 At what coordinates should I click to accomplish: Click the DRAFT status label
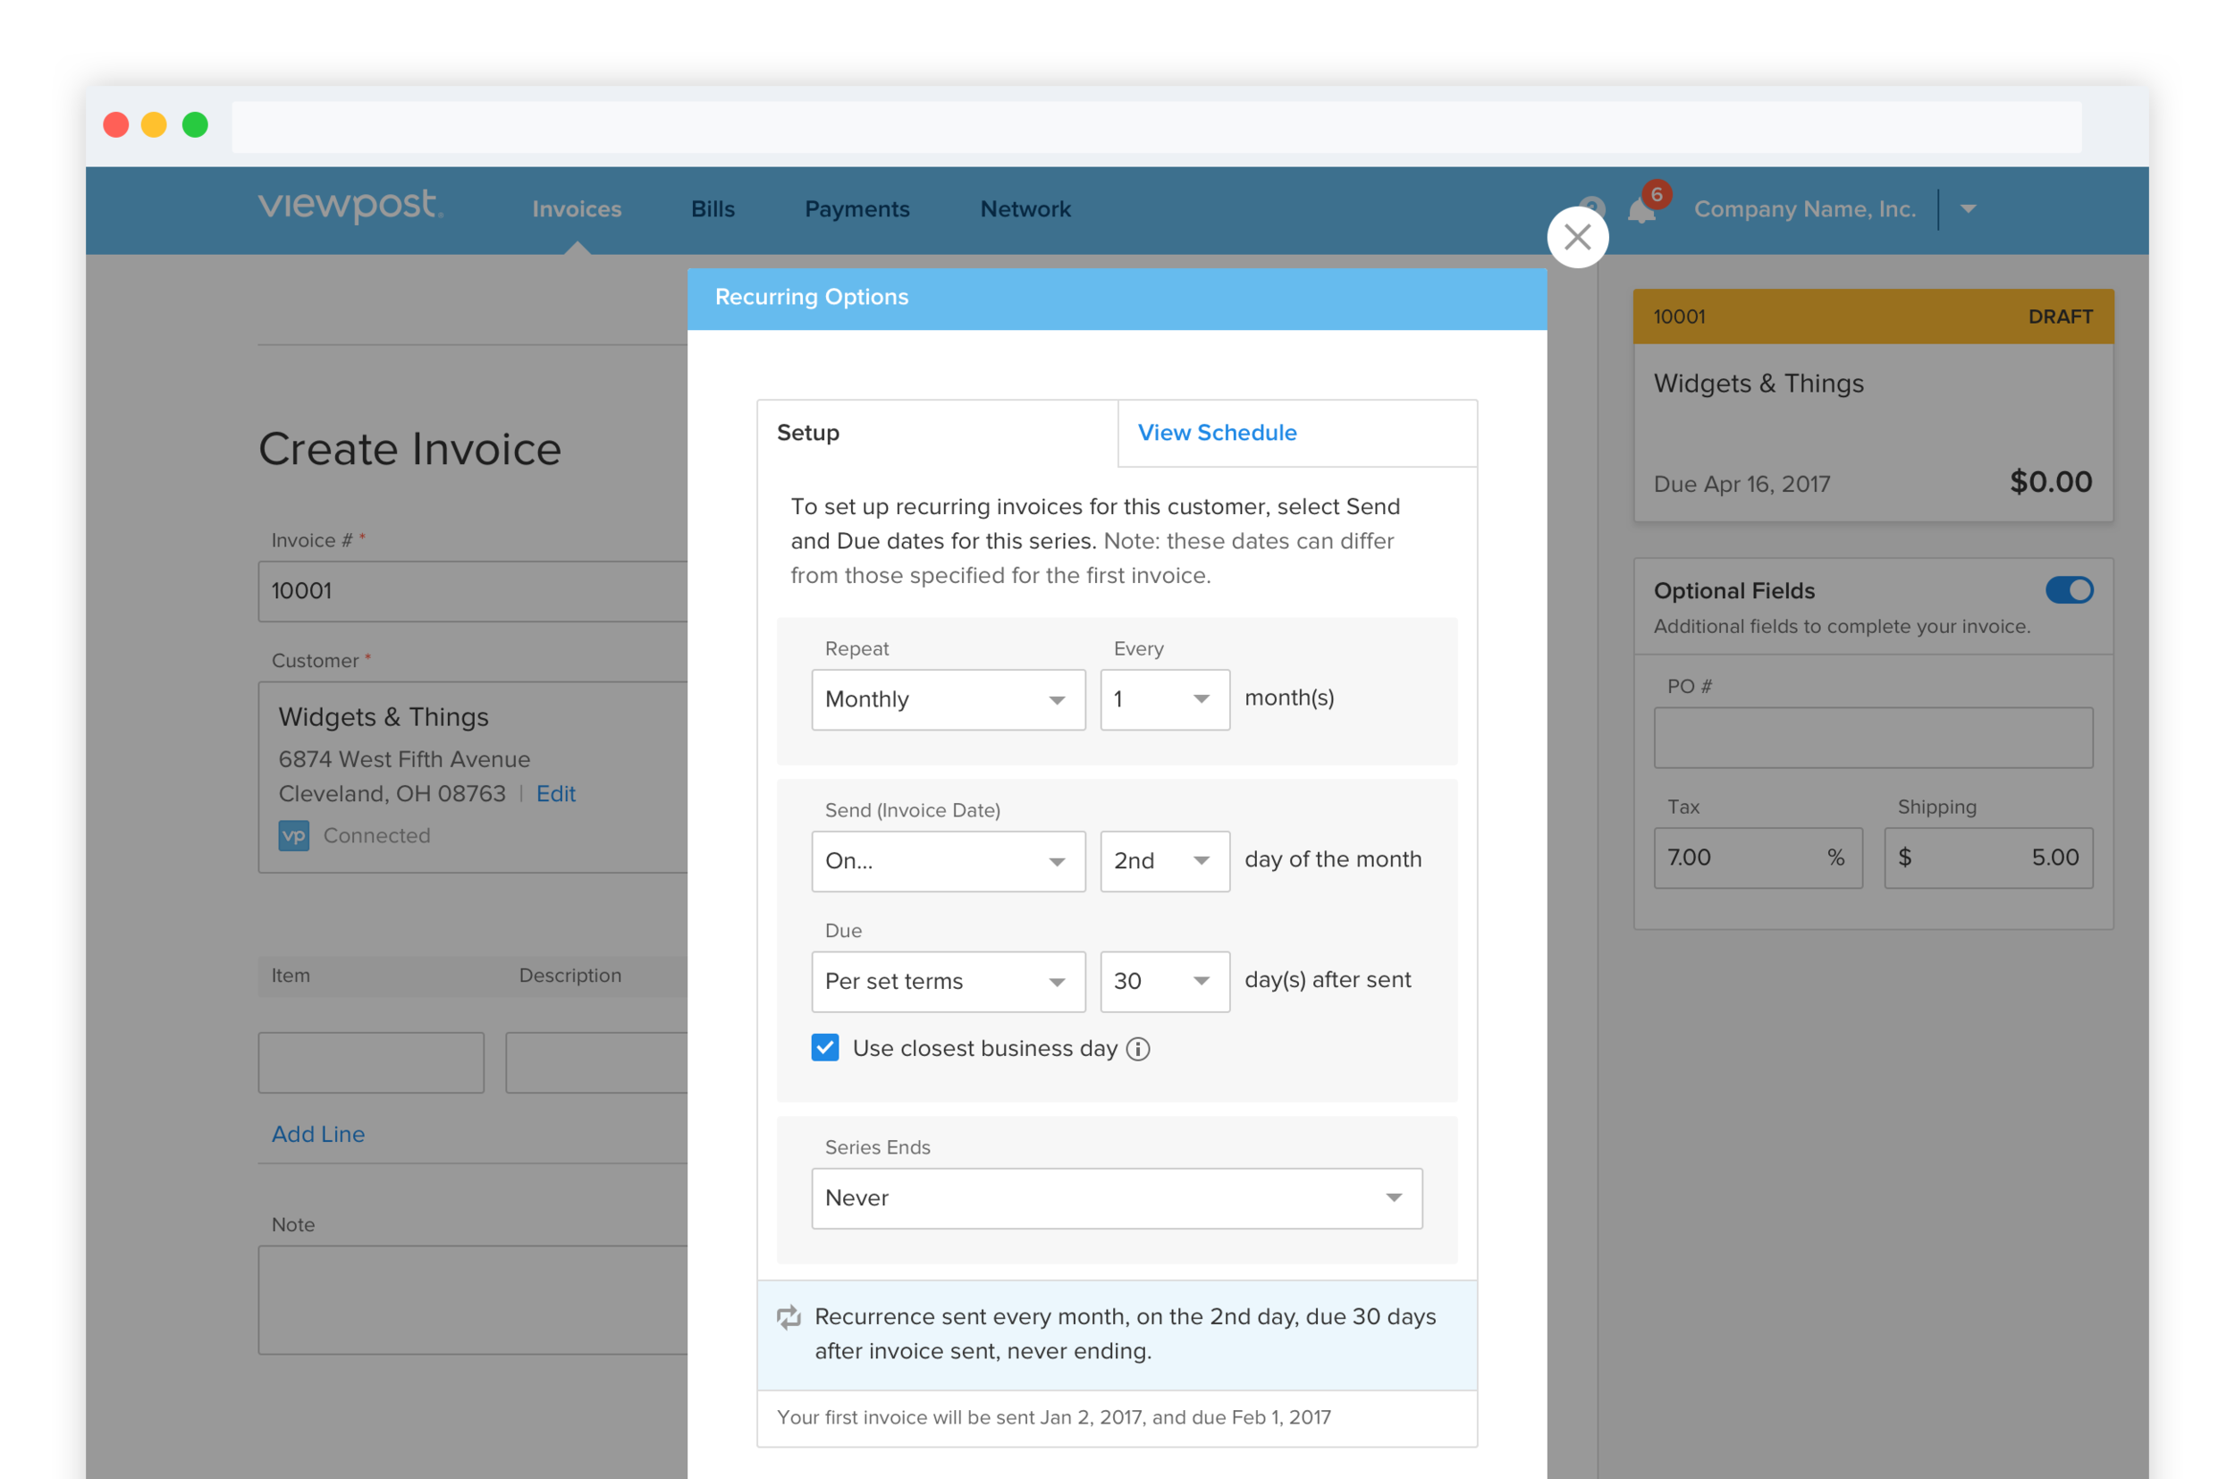pos(2059,317)
